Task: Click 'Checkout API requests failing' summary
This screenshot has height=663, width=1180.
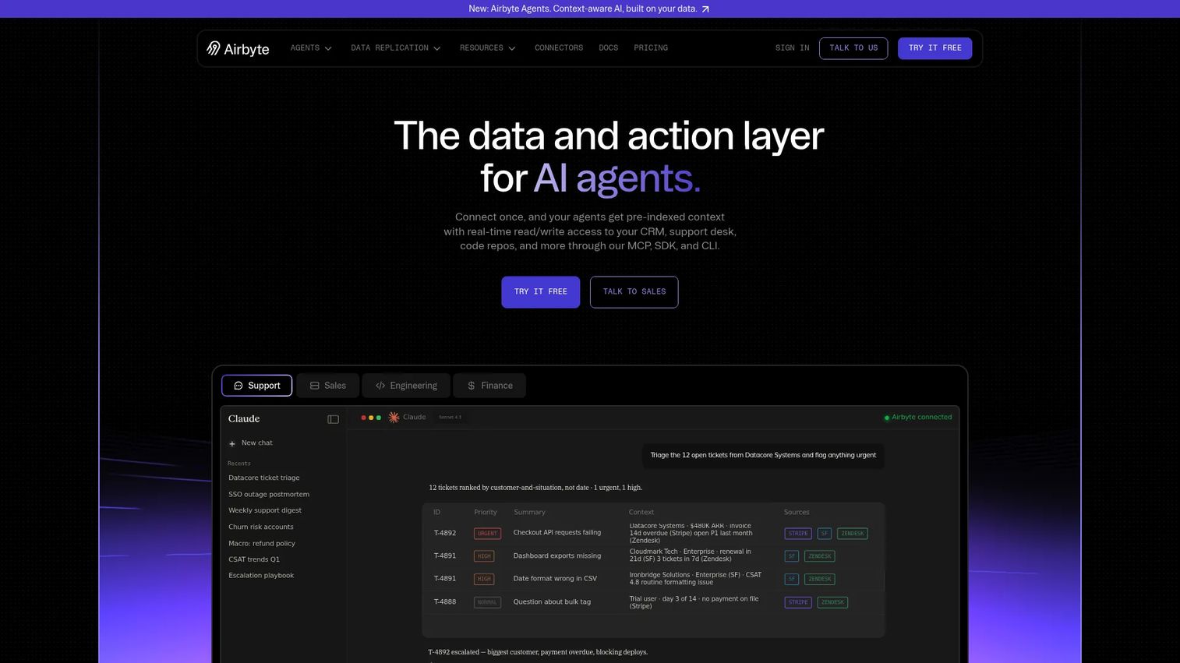Action: pyautogui.click(x=557, y=533)
